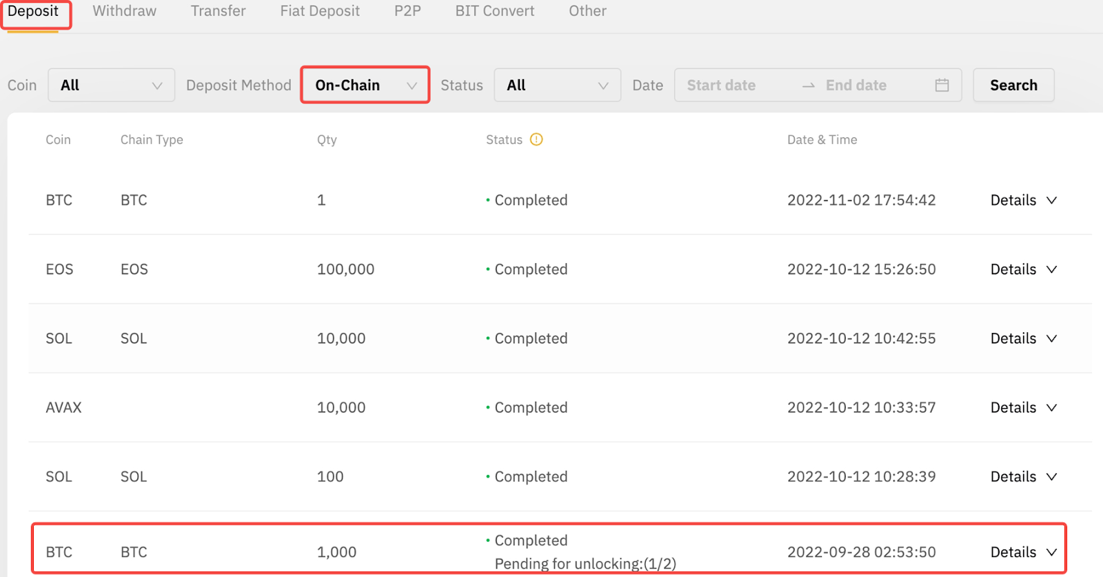
Task: Click the calendar icon in date field
Action: coord(942,85)
